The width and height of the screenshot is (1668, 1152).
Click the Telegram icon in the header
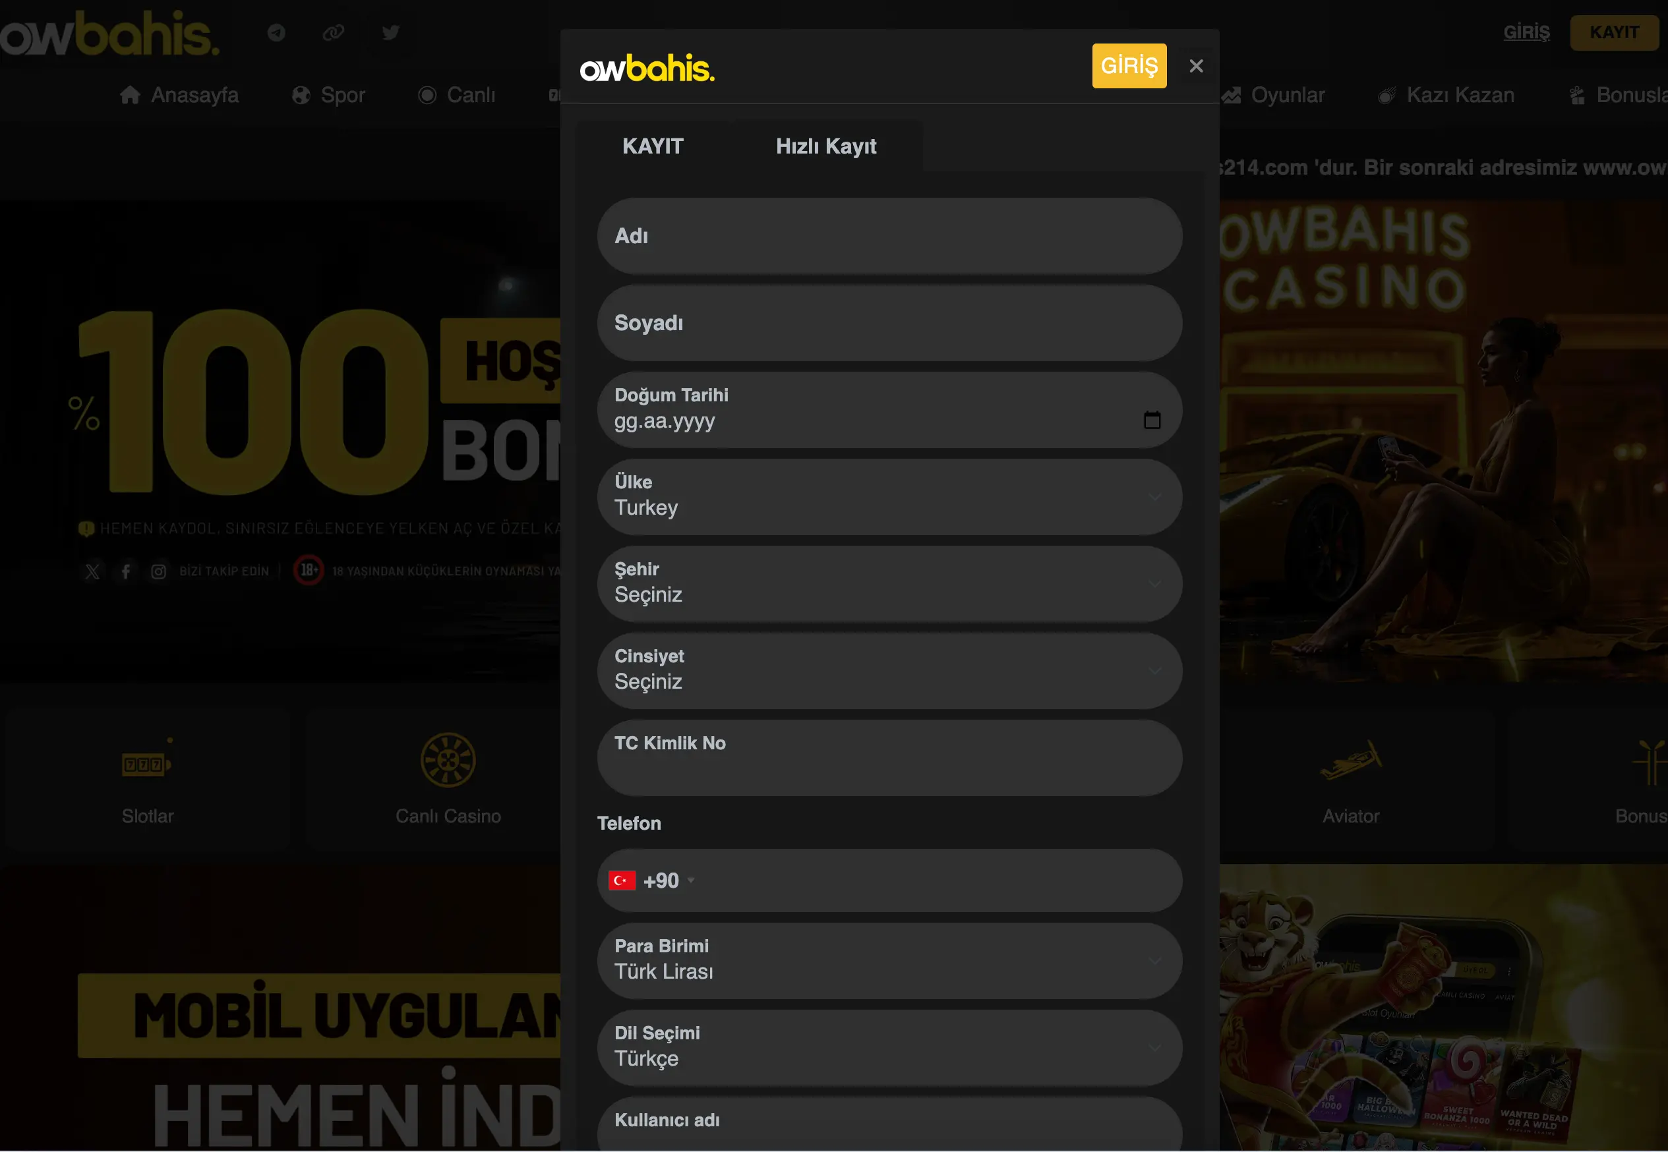(x=276, y=32)
